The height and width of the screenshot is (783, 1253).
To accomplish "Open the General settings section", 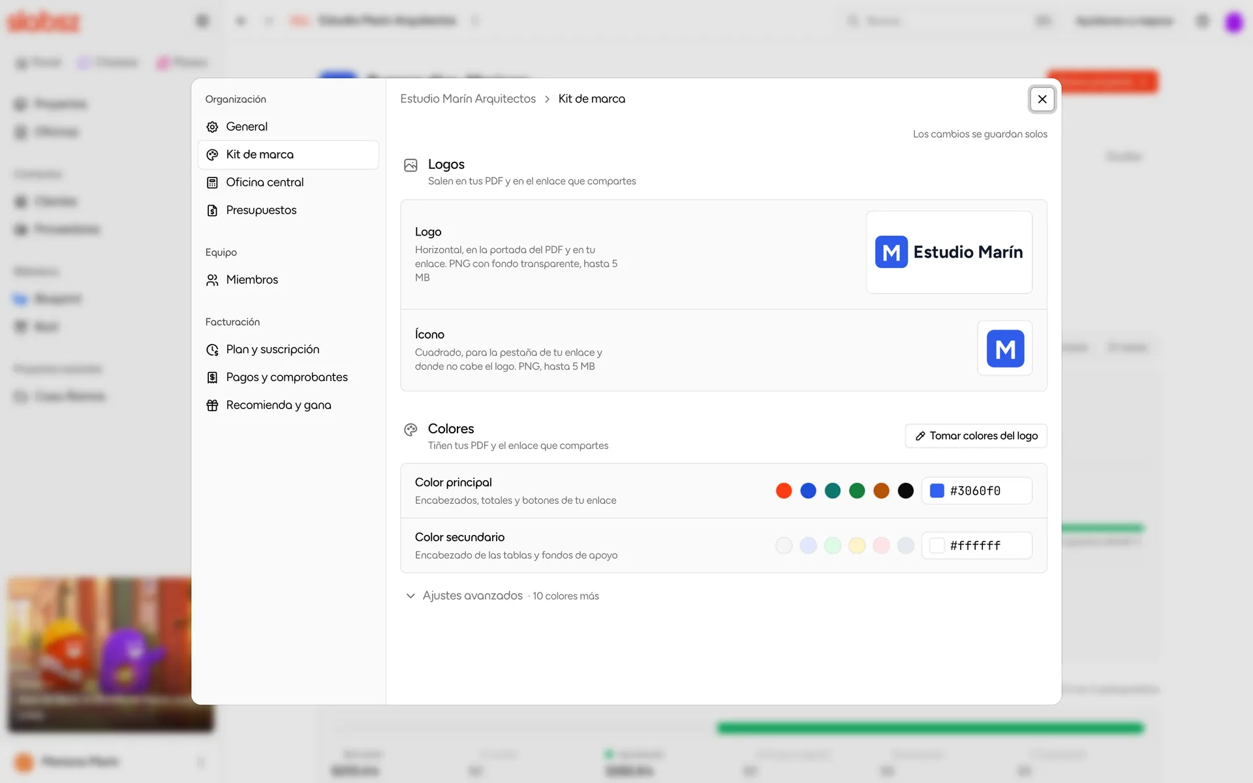I will (x=288, y=127).
